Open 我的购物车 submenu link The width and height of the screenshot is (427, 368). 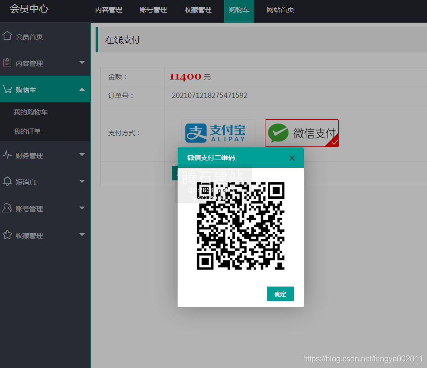[31, 112]
